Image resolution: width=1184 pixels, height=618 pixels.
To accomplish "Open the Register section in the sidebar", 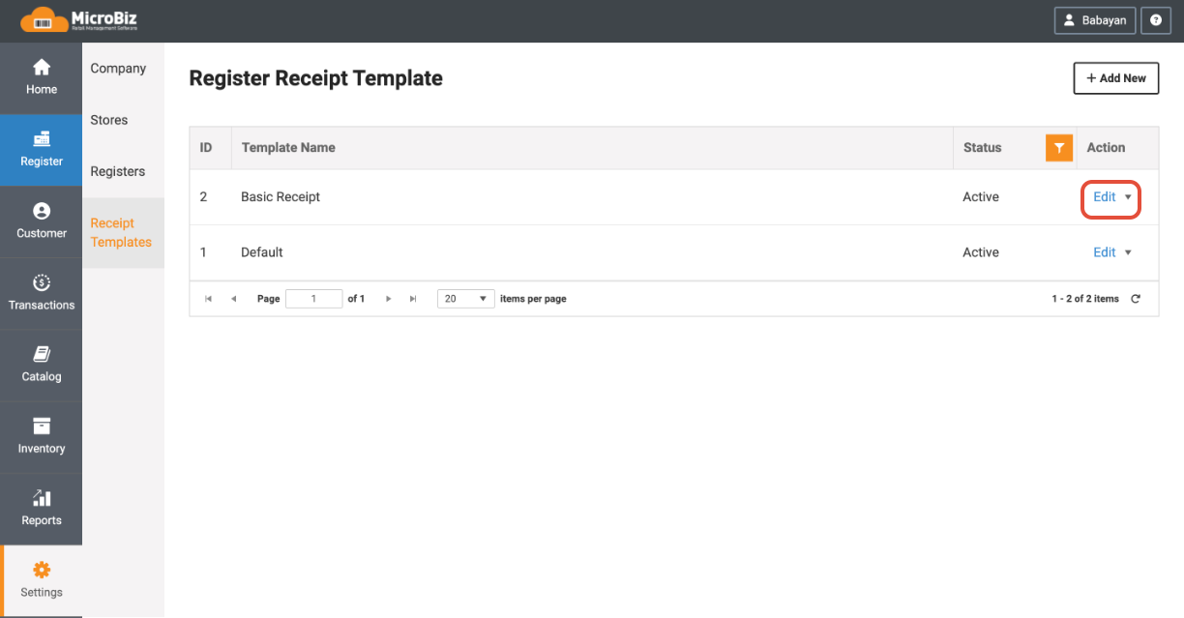I will pyautogui.click(x=41, y=150).
